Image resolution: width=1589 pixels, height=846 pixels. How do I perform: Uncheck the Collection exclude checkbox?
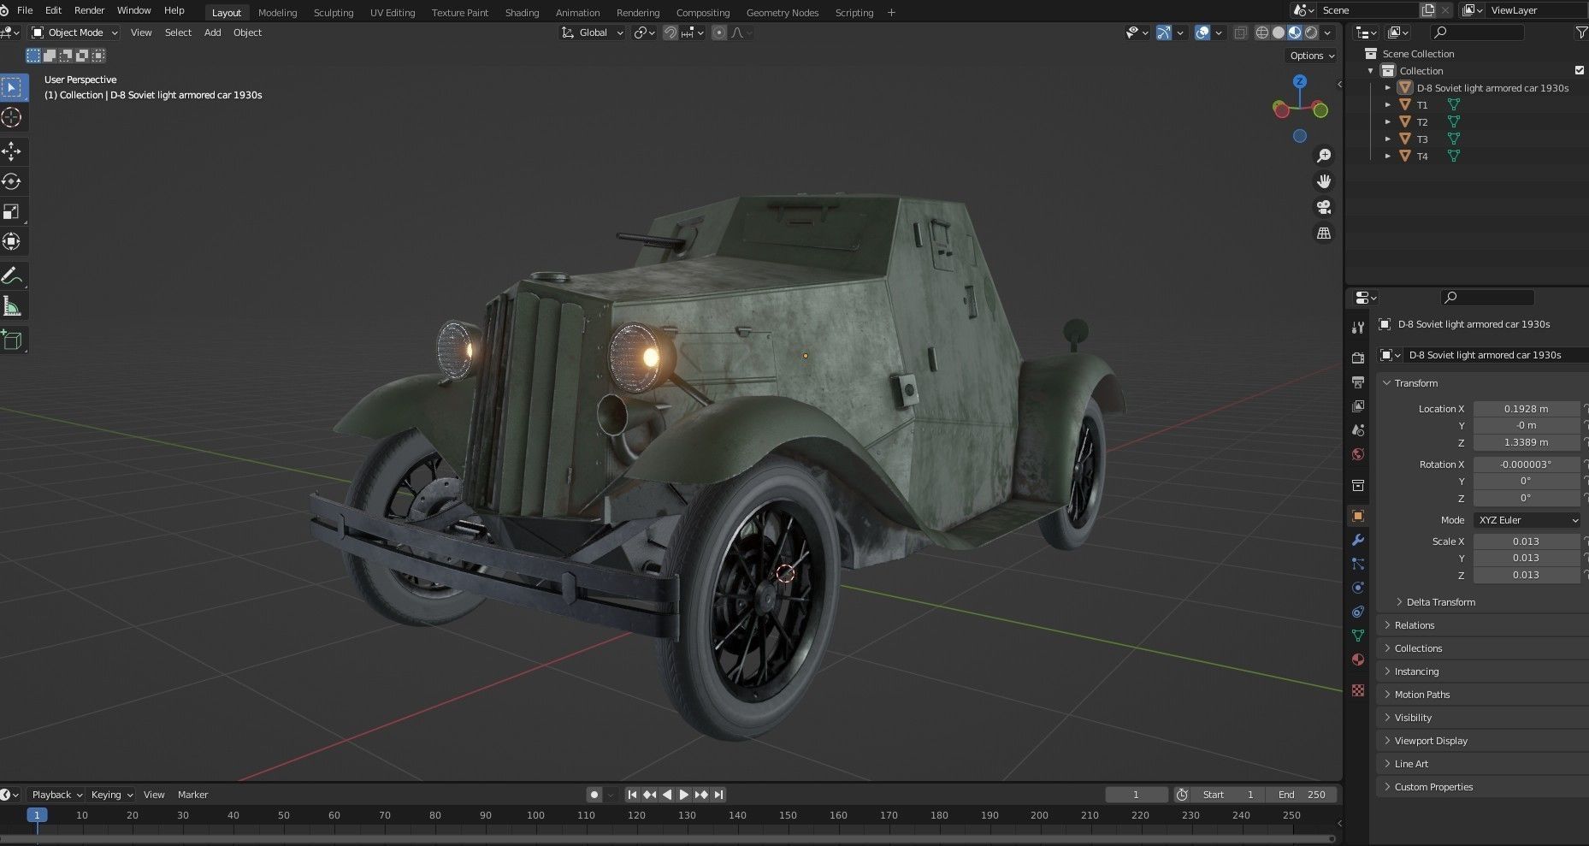pos(1580,70)
